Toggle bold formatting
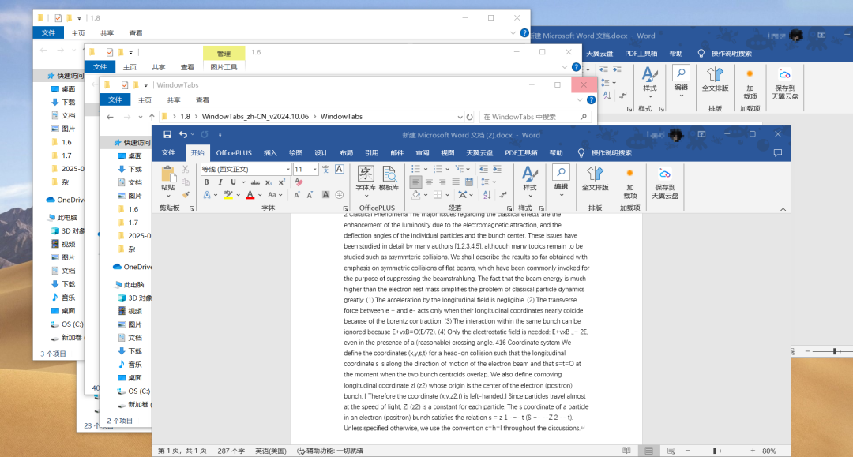The width and height of the screenshot is (853, 457). 207,182
